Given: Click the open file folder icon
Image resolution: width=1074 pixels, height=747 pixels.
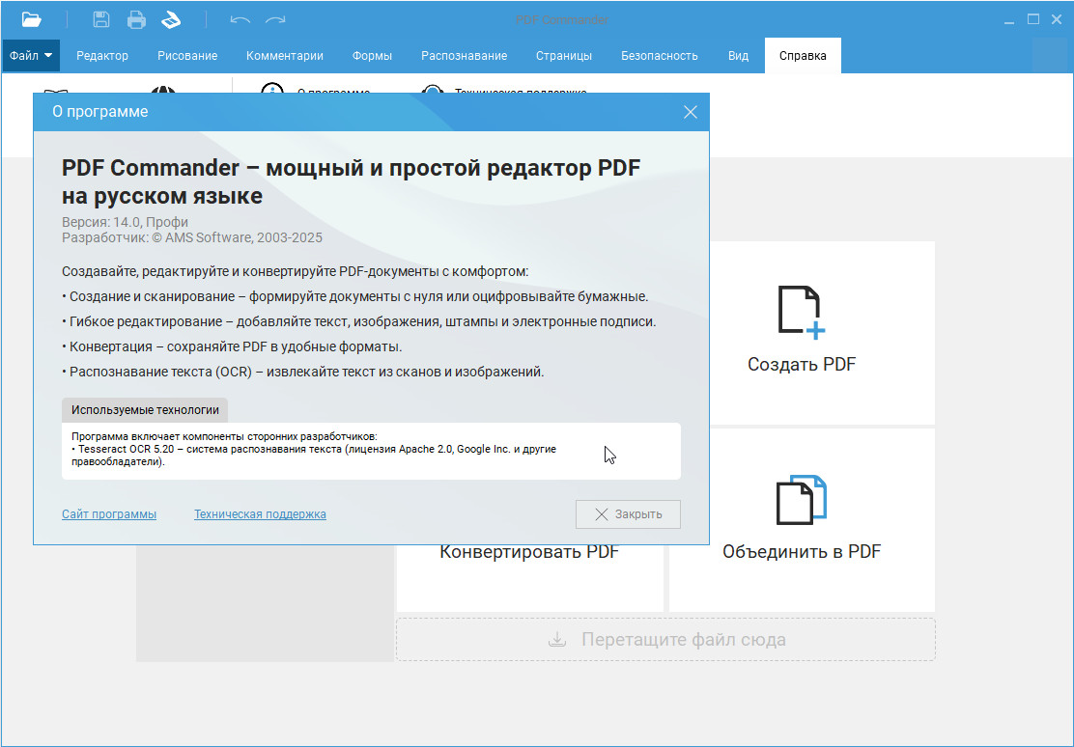Looking at the screenshot, I should [31, 19].
